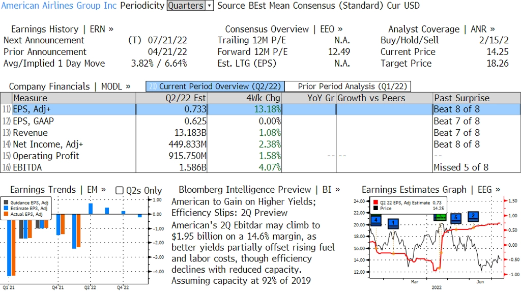This screenshot has height=292, width=521.
Task: Click the 4Wk Chg column header
Action: point(244,98)
